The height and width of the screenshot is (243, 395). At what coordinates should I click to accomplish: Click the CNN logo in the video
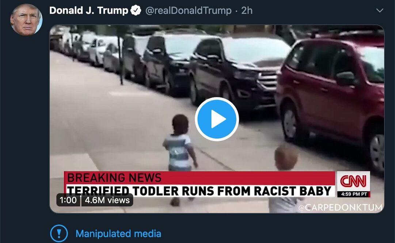point(353,181)
